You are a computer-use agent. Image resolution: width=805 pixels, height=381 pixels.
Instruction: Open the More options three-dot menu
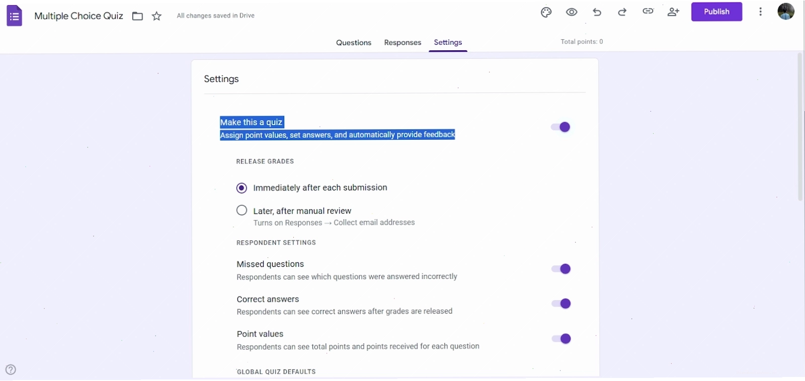tap(761, 12)
